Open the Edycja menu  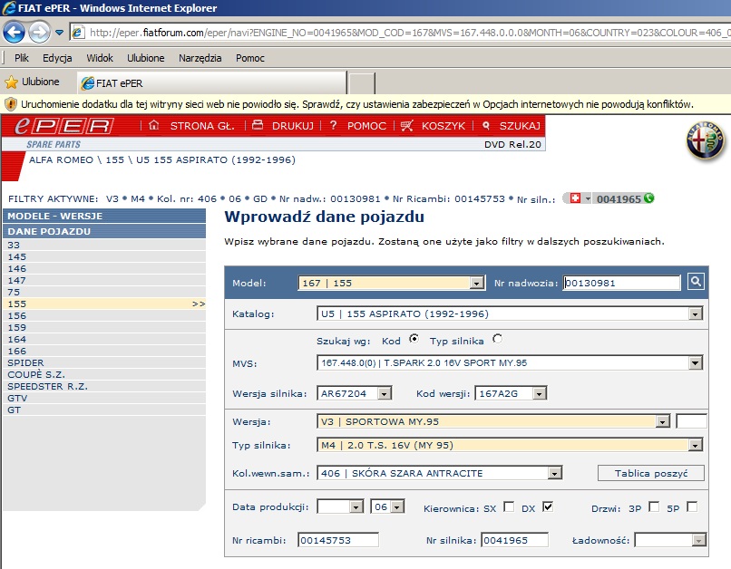pyautogui.click(x=57, y=58)
